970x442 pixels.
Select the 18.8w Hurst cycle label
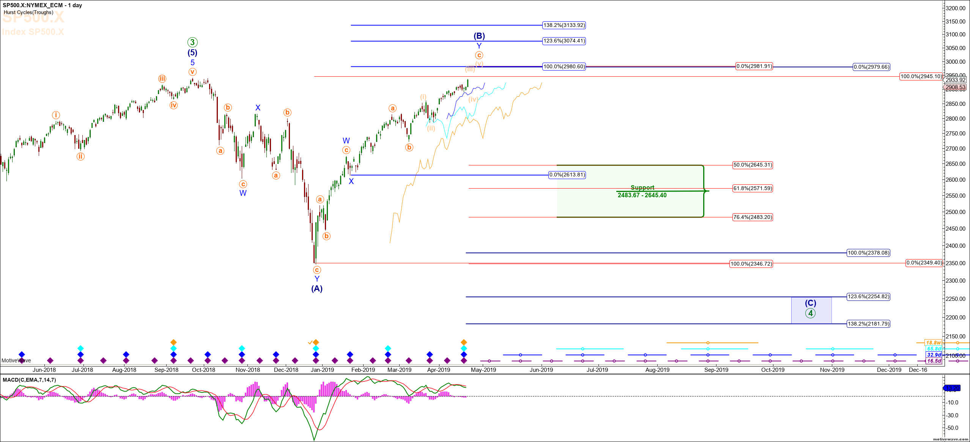tap(933, 343)
